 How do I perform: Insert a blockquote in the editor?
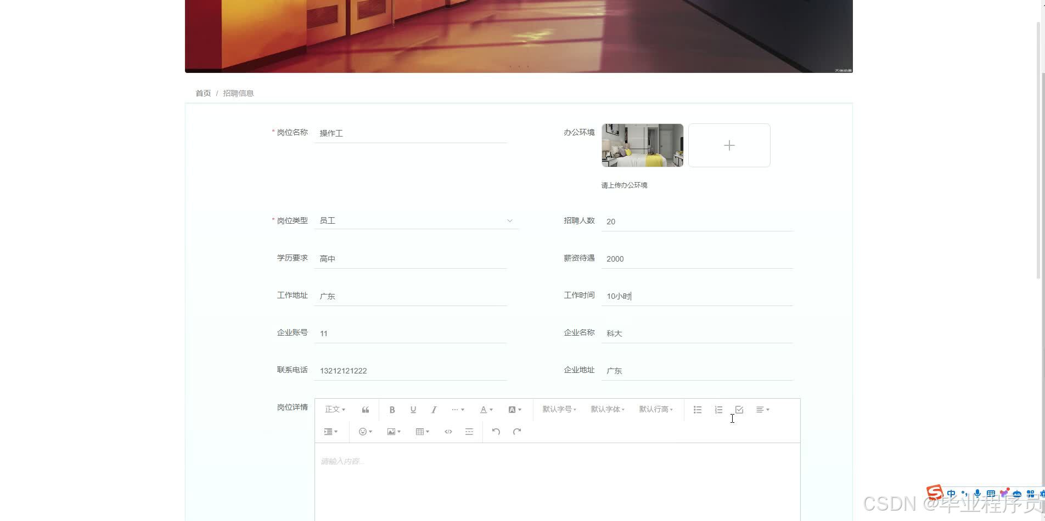[x=366, y=410]
